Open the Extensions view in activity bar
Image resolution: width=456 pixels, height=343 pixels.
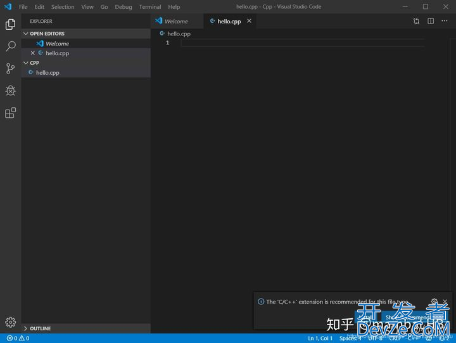pyautogui.click(x=11, y=113)
